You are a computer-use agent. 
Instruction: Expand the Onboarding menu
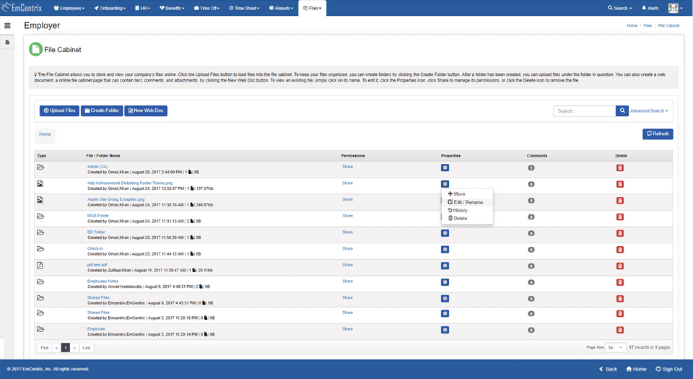click(x=110, y=8)
